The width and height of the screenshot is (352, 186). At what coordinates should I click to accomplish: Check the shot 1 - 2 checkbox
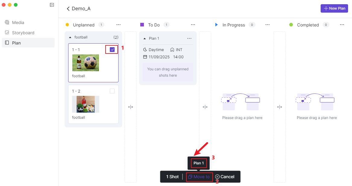112,91
